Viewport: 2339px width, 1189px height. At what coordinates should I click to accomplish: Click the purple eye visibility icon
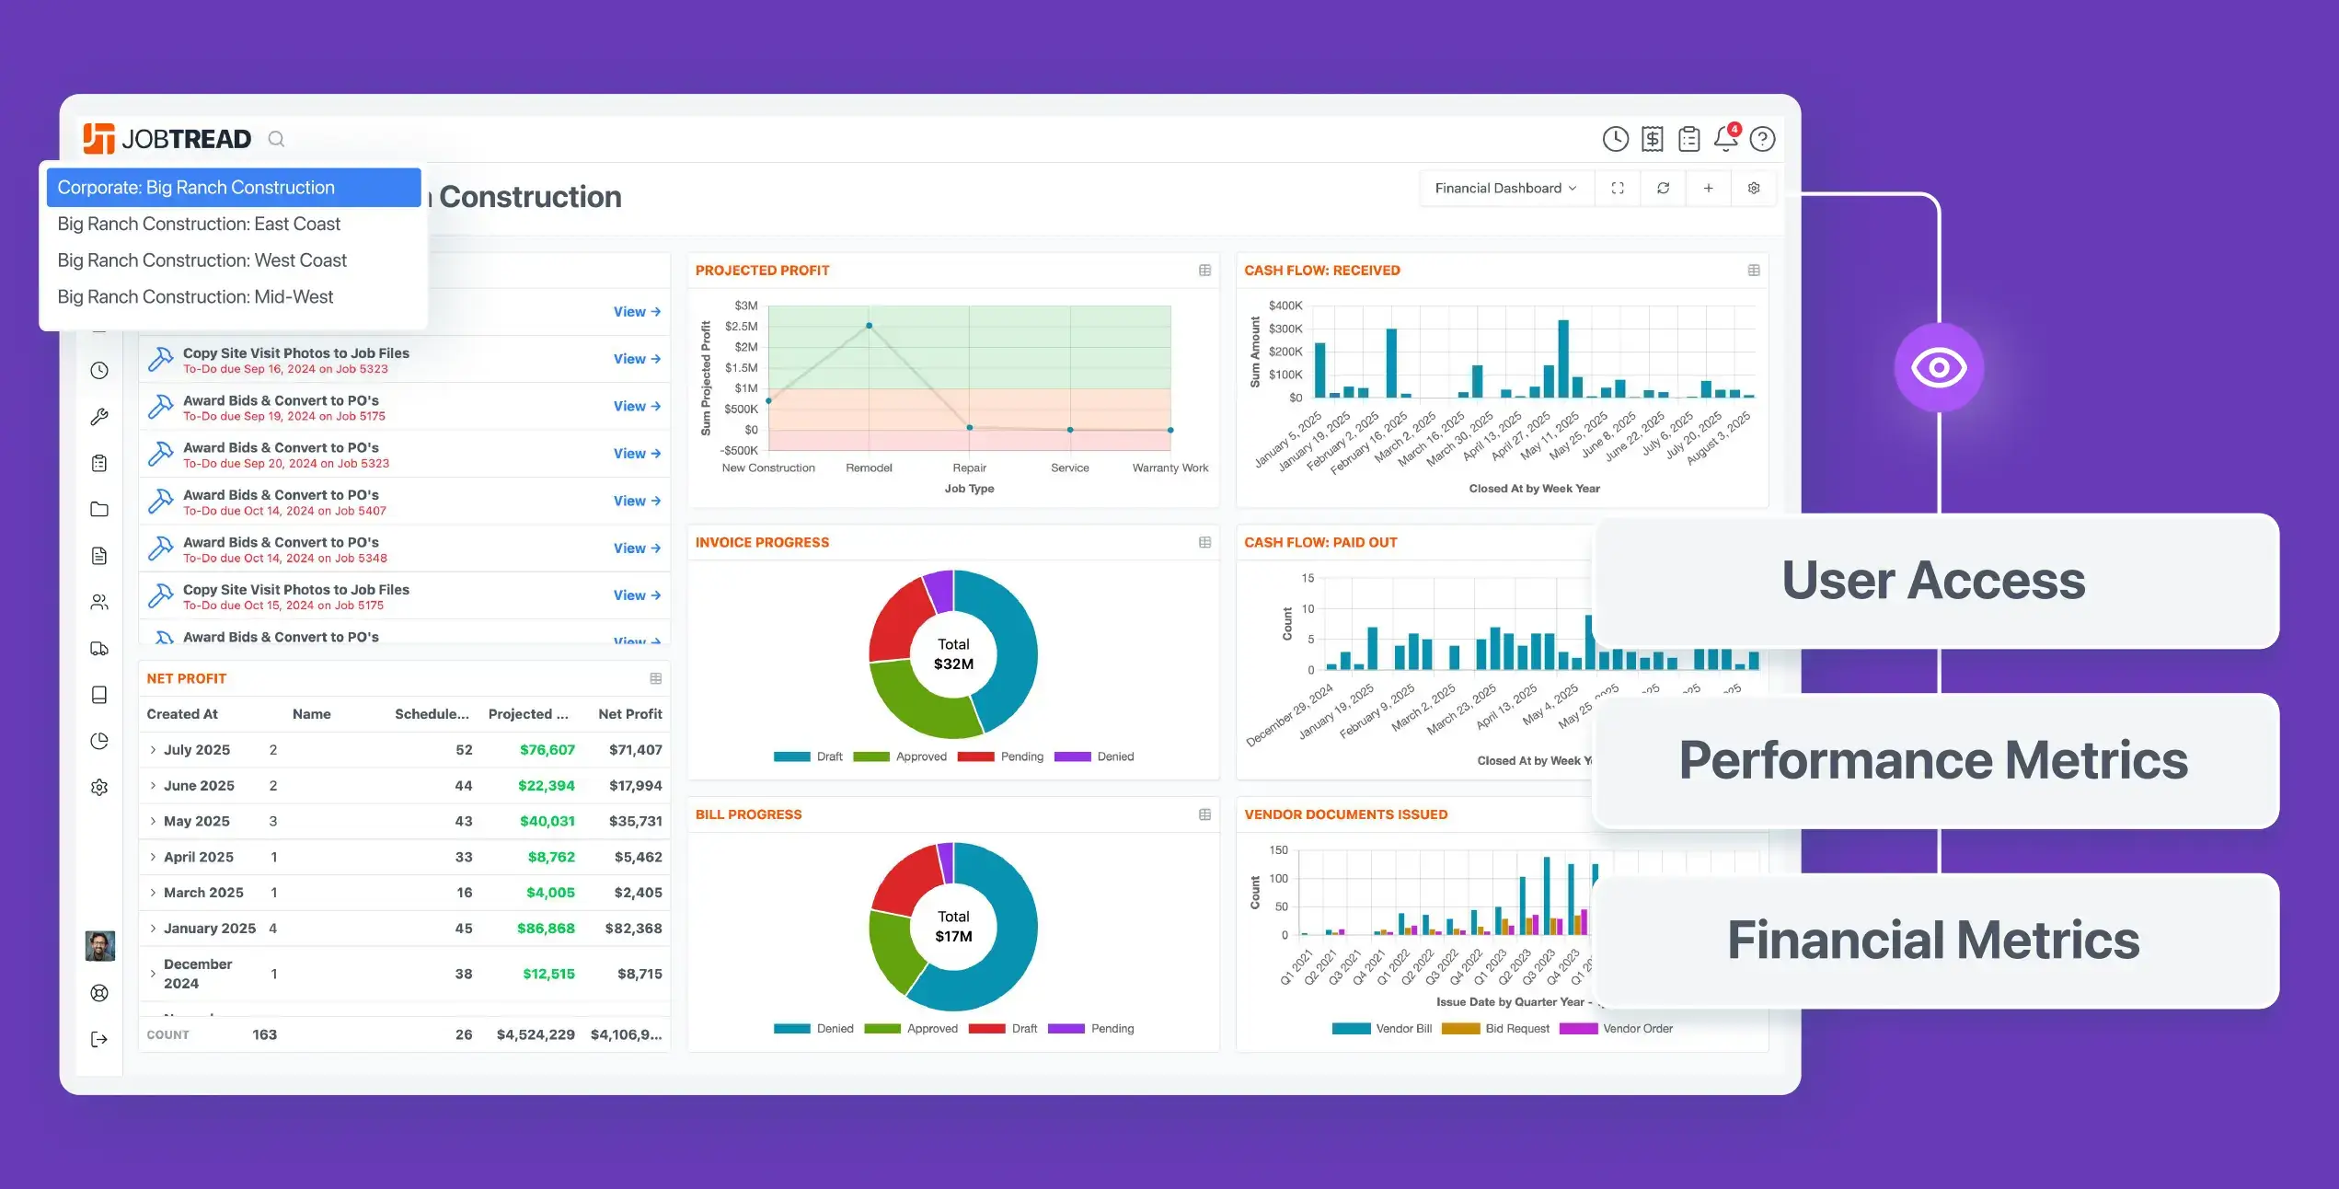1938,368
